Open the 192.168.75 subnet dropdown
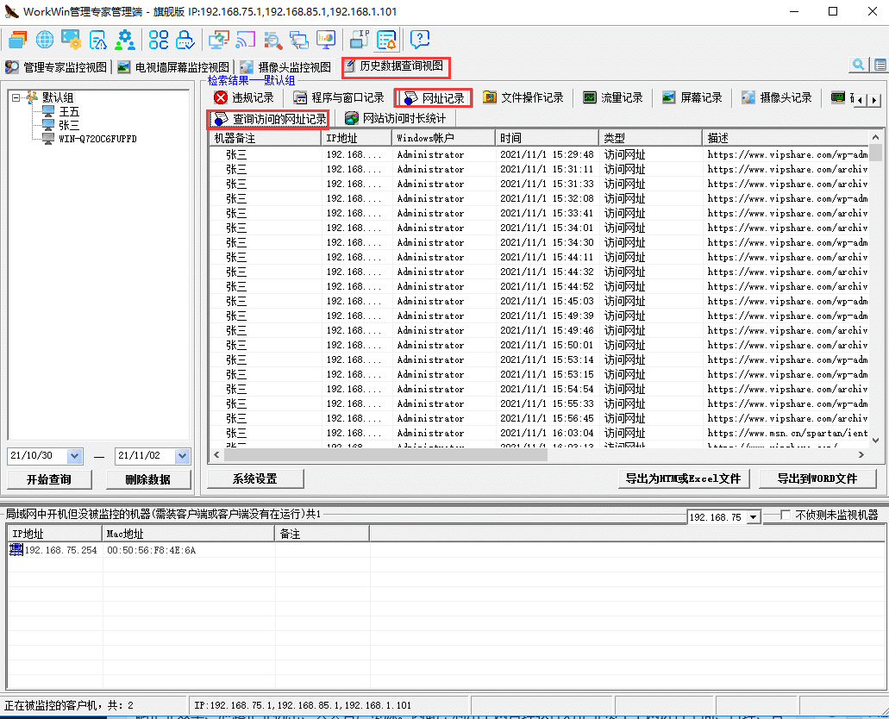Viewport: 889px width, 719px height. [x=753, y=517]
